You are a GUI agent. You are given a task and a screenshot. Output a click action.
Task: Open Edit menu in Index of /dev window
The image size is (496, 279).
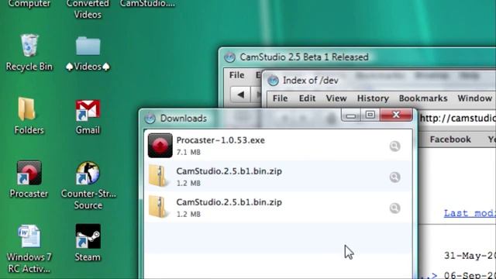(307, 98)
